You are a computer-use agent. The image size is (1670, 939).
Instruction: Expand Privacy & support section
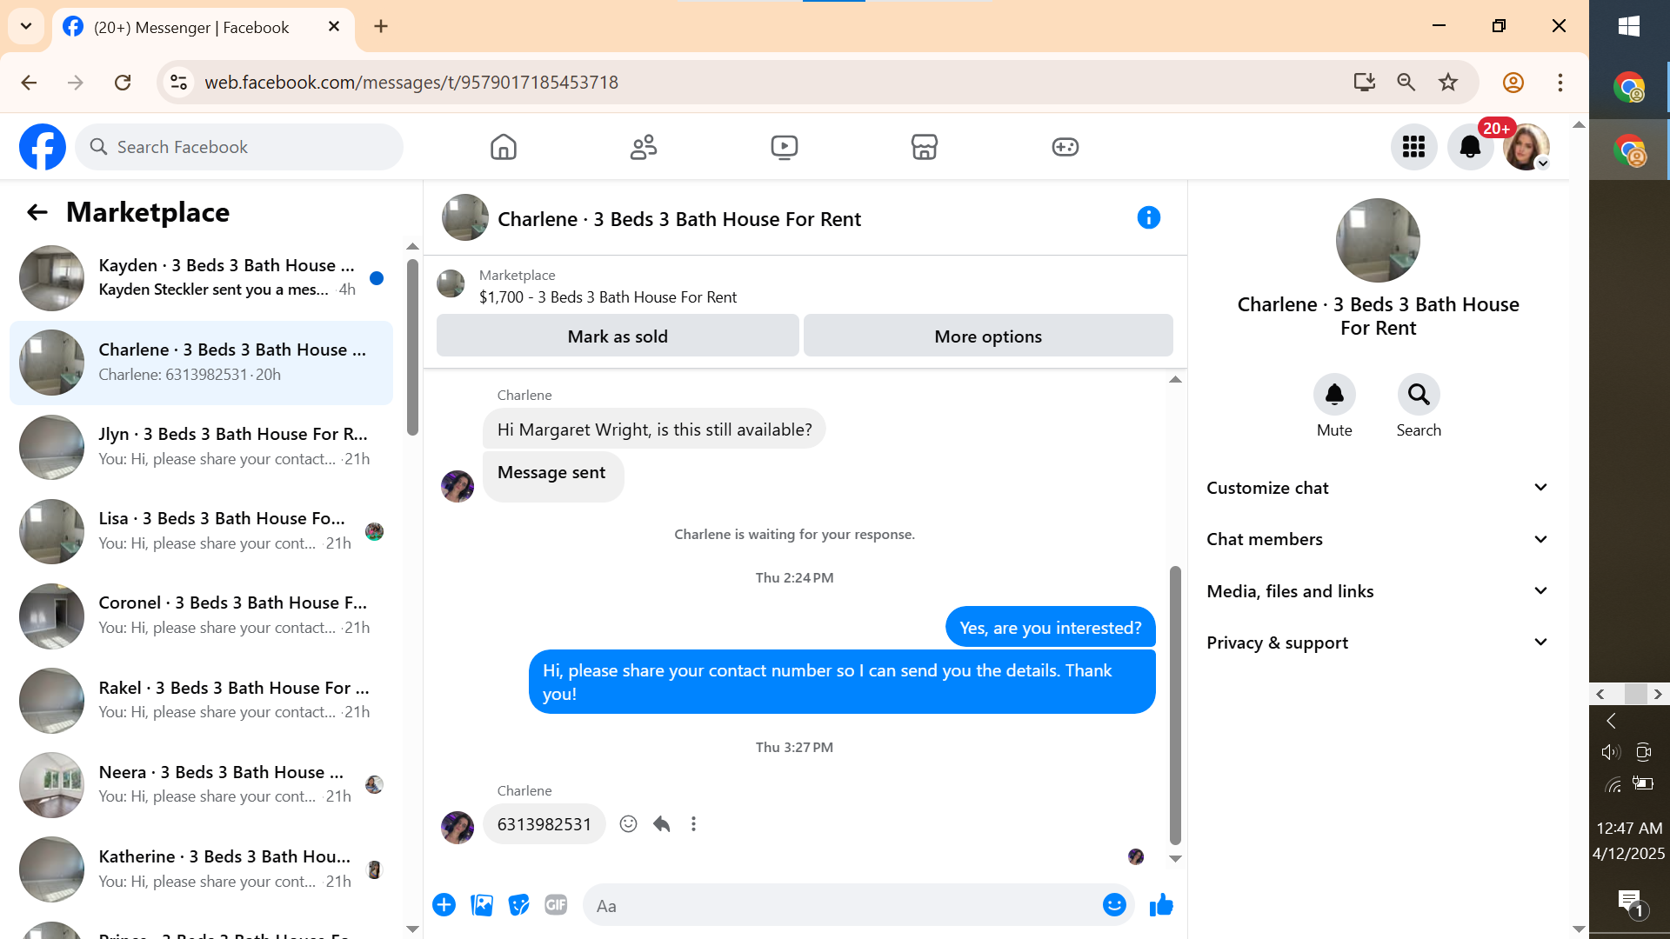(x=1378, y=643)
